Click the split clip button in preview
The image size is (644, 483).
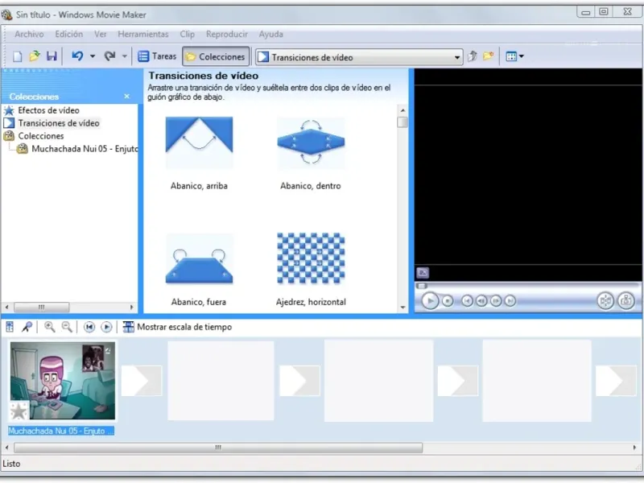pyautogui.click(x=605, y=301)
